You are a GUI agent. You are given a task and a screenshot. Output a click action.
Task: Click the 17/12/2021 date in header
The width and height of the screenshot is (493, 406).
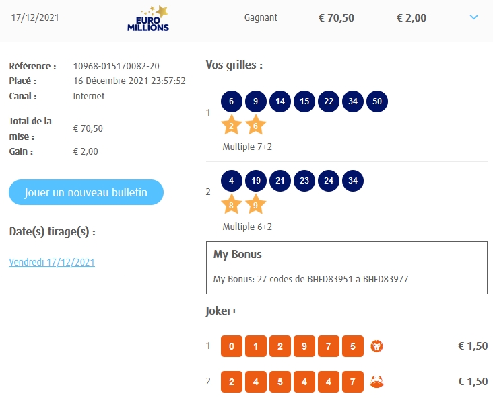[x=35, y=17]
